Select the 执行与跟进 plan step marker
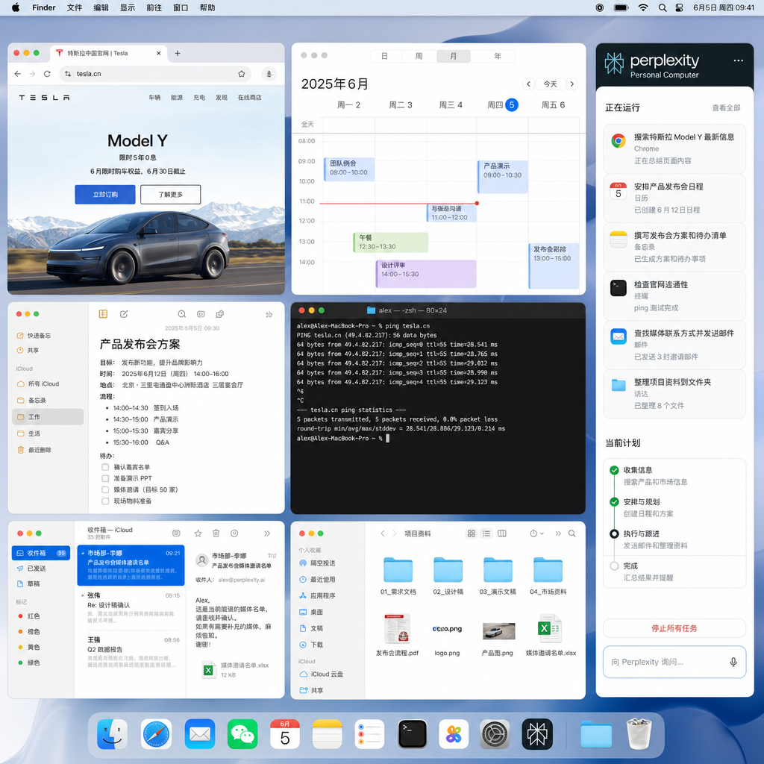Screen dimensions: 764x764 click(x=614, y=533)
